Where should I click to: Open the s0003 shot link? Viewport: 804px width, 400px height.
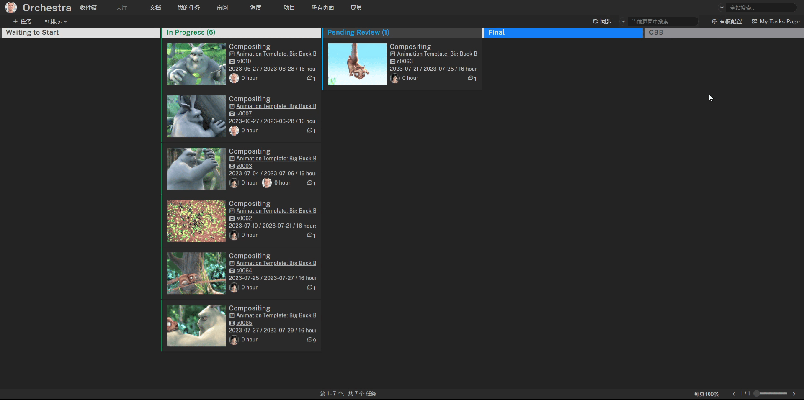point(244,166)
